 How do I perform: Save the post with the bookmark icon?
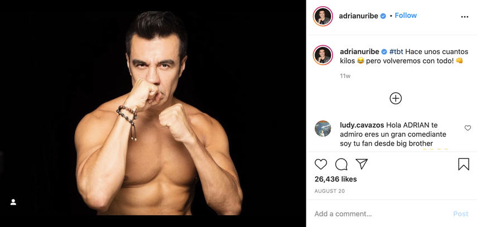coord(463,164)
